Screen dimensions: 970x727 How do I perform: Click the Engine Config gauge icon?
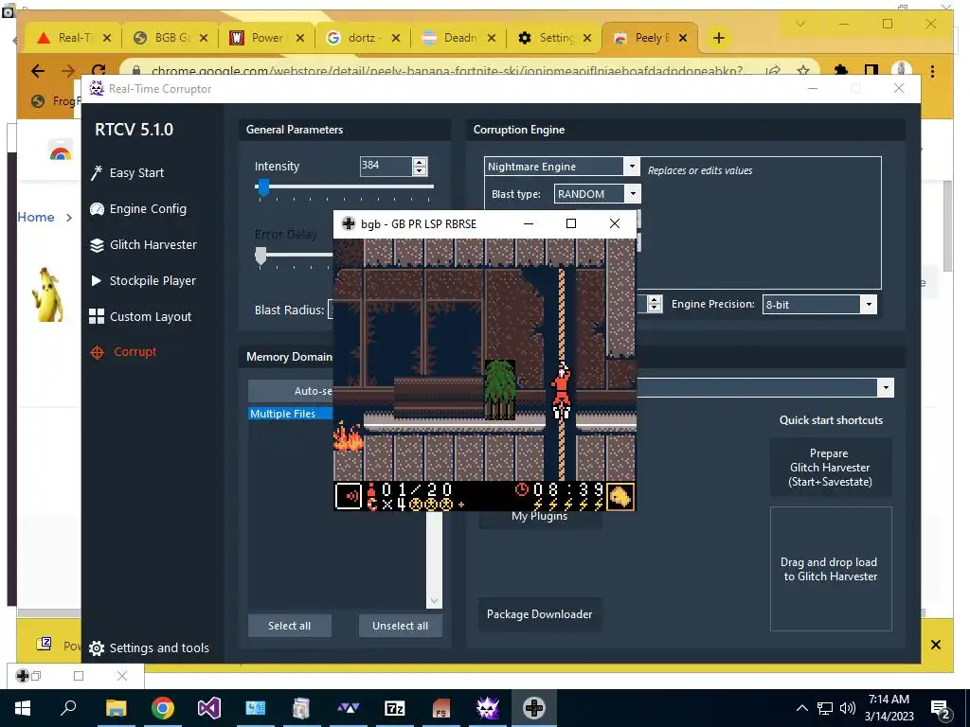click(x=97, y=209)
